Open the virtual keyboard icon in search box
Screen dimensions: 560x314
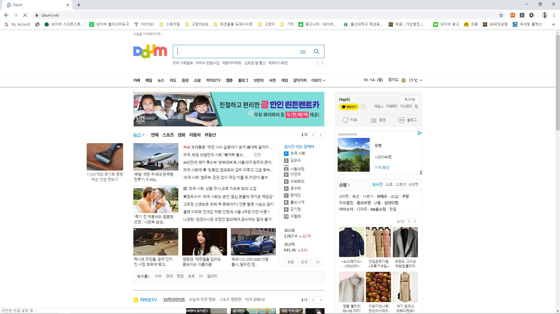pyautogui.click(x=303, y=52)
